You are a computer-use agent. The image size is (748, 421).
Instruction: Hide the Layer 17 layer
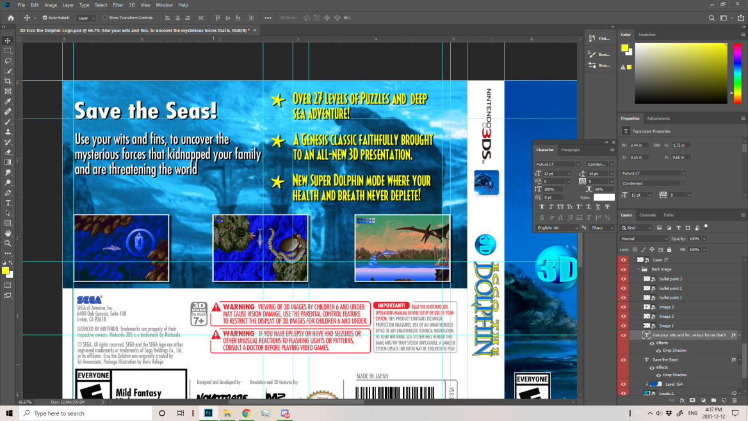tap(624, 260)
